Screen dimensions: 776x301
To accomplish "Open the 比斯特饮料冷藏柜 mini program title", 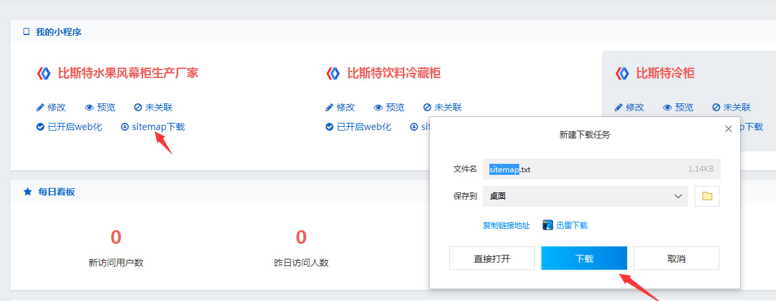I will point(394,73).
